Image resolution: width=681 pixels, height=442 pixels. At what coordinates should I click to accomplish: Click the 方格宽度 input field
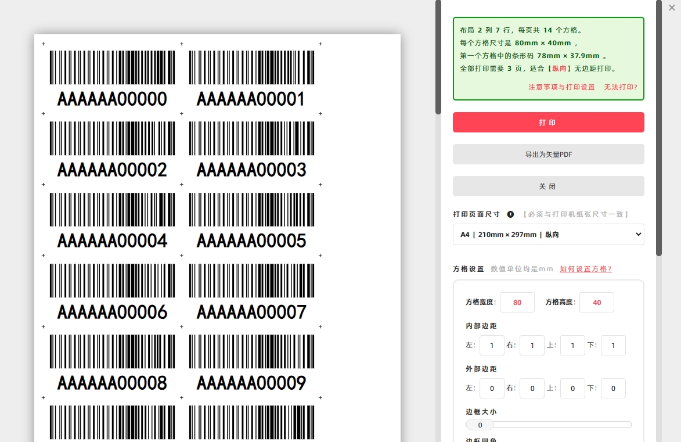click(517, 303)
